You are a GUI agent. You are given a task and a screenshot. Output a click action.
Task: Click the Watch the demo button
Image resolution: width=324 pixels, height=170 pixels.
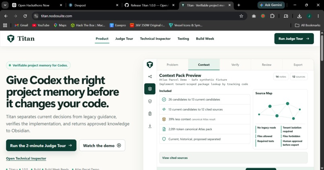[102, 145]
